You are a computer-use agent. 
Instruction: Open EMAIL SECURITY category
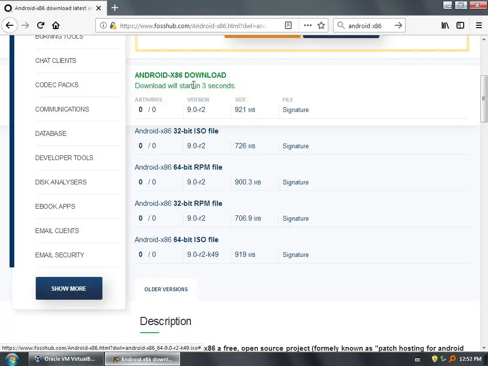point(60,255)
